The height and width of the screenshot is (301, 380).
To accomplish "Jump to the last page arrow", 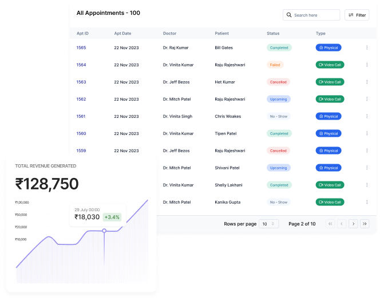I will tap(365, 224).
